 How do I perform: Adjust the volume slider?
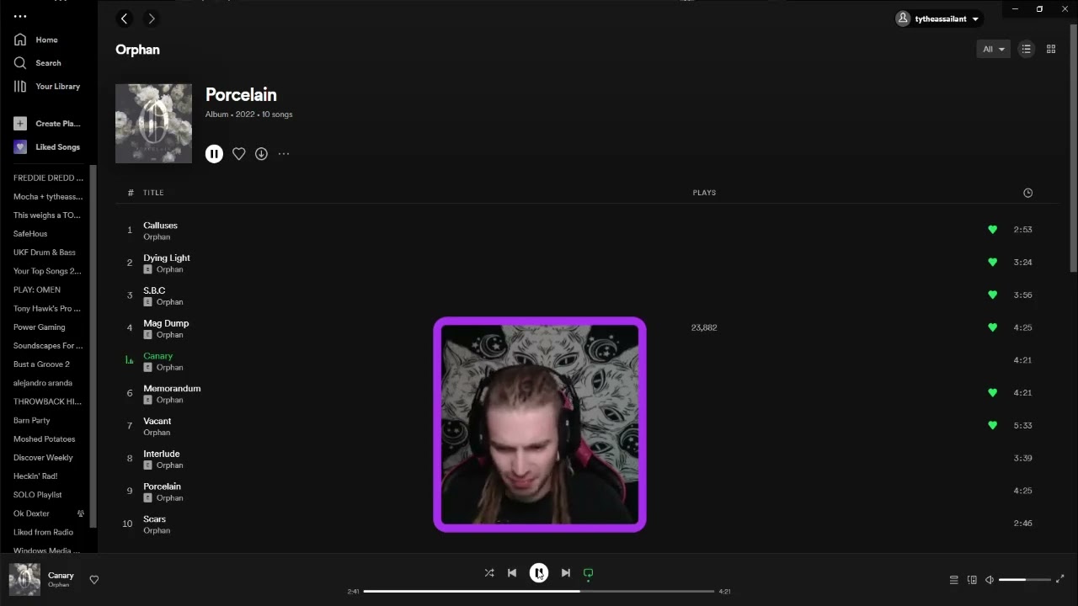tap(1025, 580)
